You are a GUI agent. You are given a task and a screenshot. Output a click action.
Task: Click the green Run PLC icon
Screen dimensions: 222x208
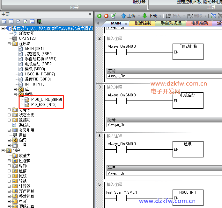(99, 16)
